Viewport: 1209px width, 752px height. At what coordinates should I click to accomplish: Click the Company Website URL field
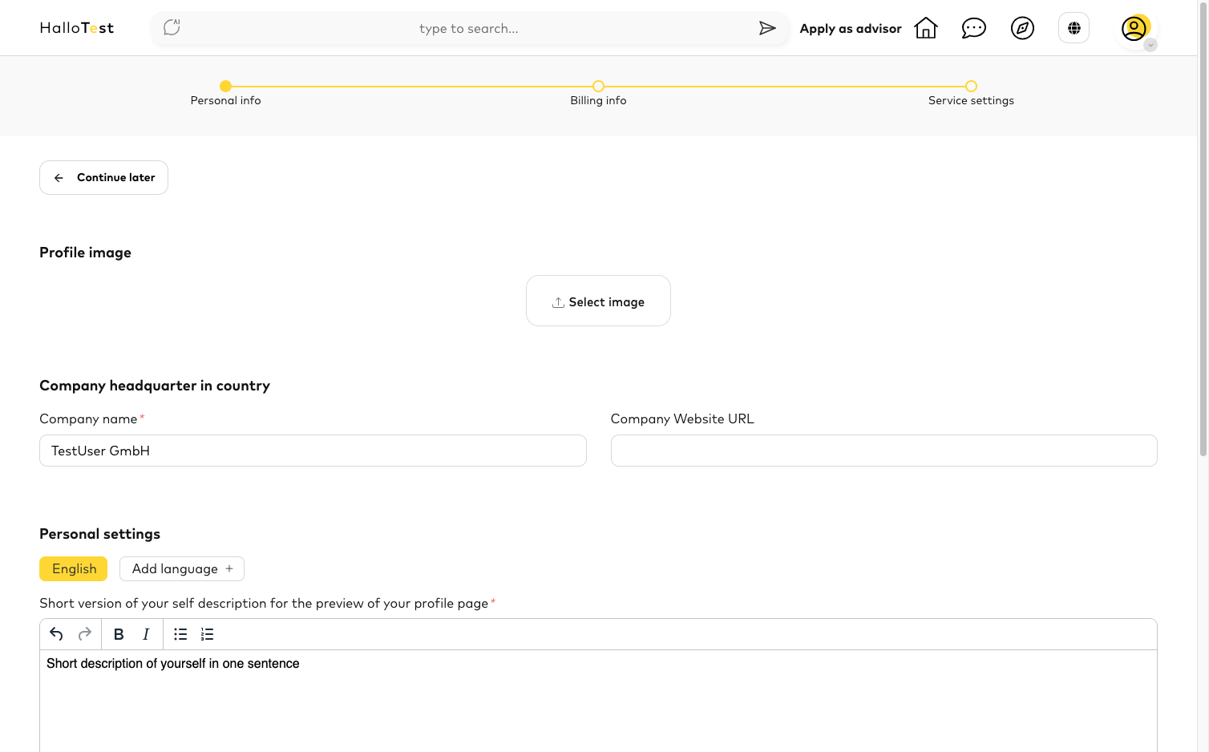[883, 451]
